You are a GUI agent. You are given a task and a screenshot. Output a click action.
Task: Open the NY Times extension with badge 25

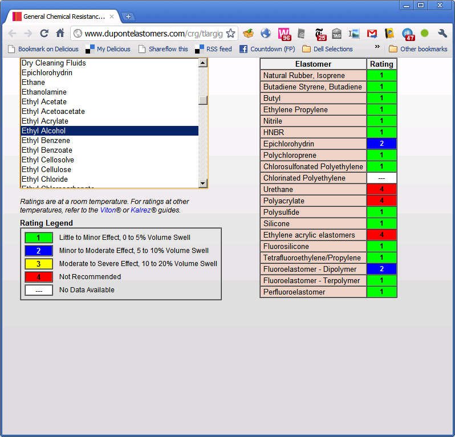coord(320,34)
